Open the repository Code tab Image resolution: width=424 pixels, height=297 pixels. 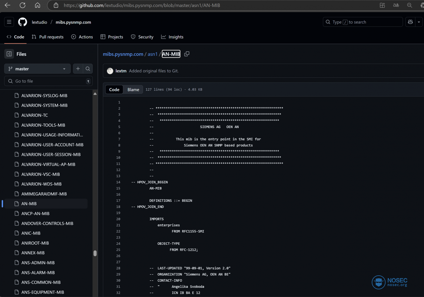(15, 37)
